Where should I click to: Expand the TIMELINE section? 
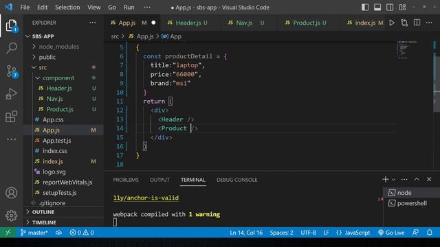click(63, 222)
